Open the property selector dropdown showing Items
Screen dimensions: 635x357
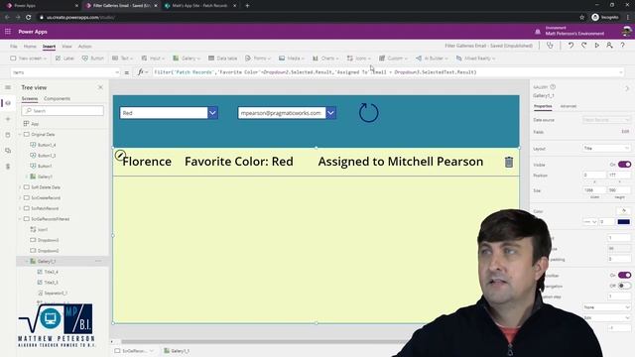65,72
